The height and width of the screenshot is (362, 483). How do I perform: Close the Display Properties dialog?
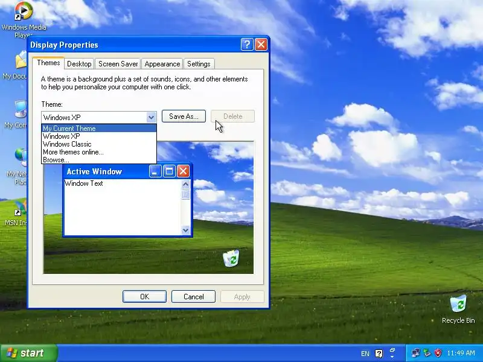(261, 45)
